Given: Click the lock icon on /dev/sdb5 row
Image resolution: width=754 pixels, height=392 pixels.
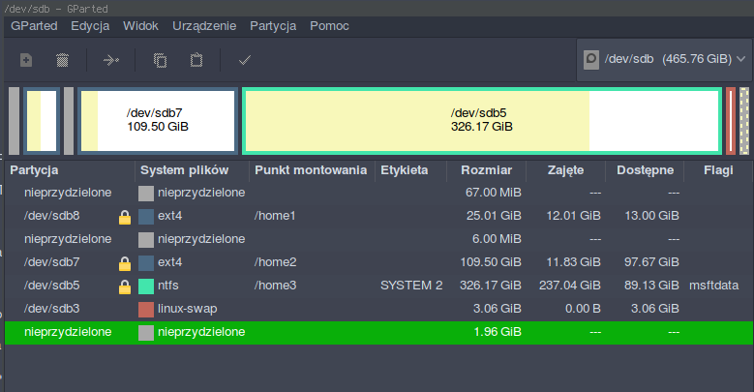Looking at the screenshot, I should pos(124,286).
